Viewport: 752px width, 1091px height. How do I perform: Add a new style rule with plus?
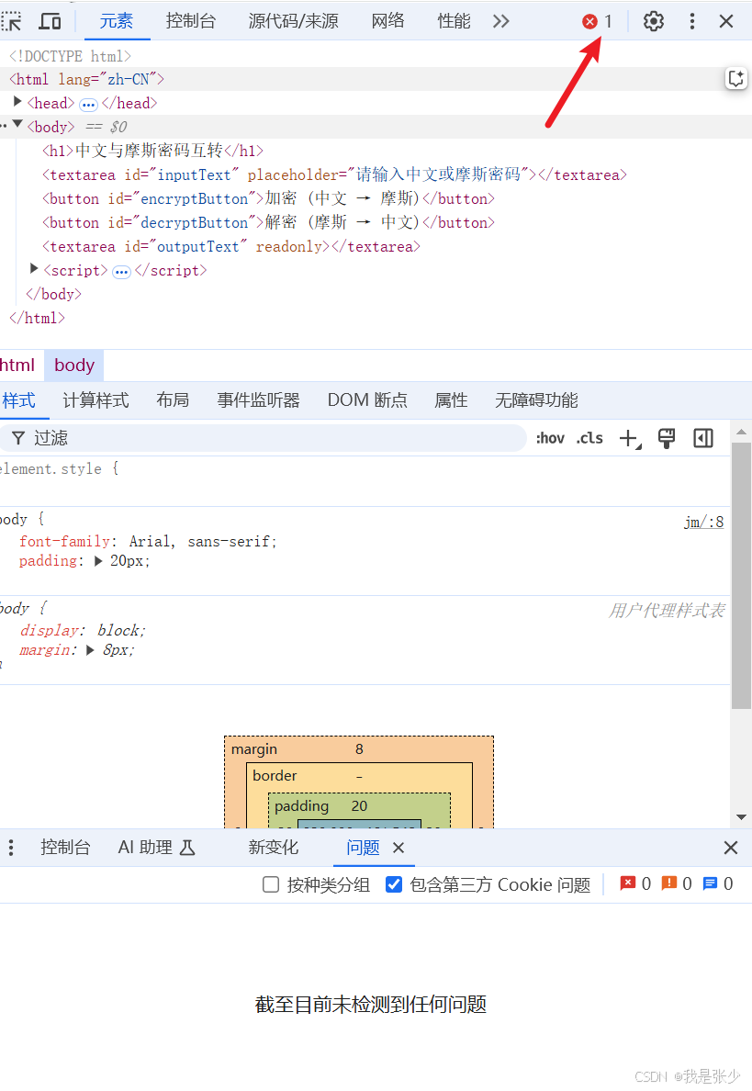click(630, 438)
